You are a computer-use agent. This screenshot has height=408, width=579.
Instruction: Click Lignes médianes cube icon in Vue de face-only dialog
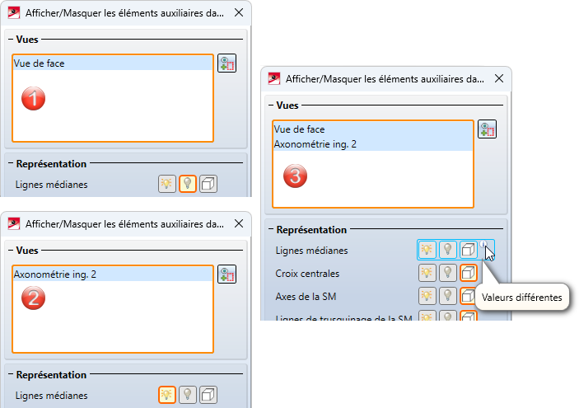pos(208,184)
